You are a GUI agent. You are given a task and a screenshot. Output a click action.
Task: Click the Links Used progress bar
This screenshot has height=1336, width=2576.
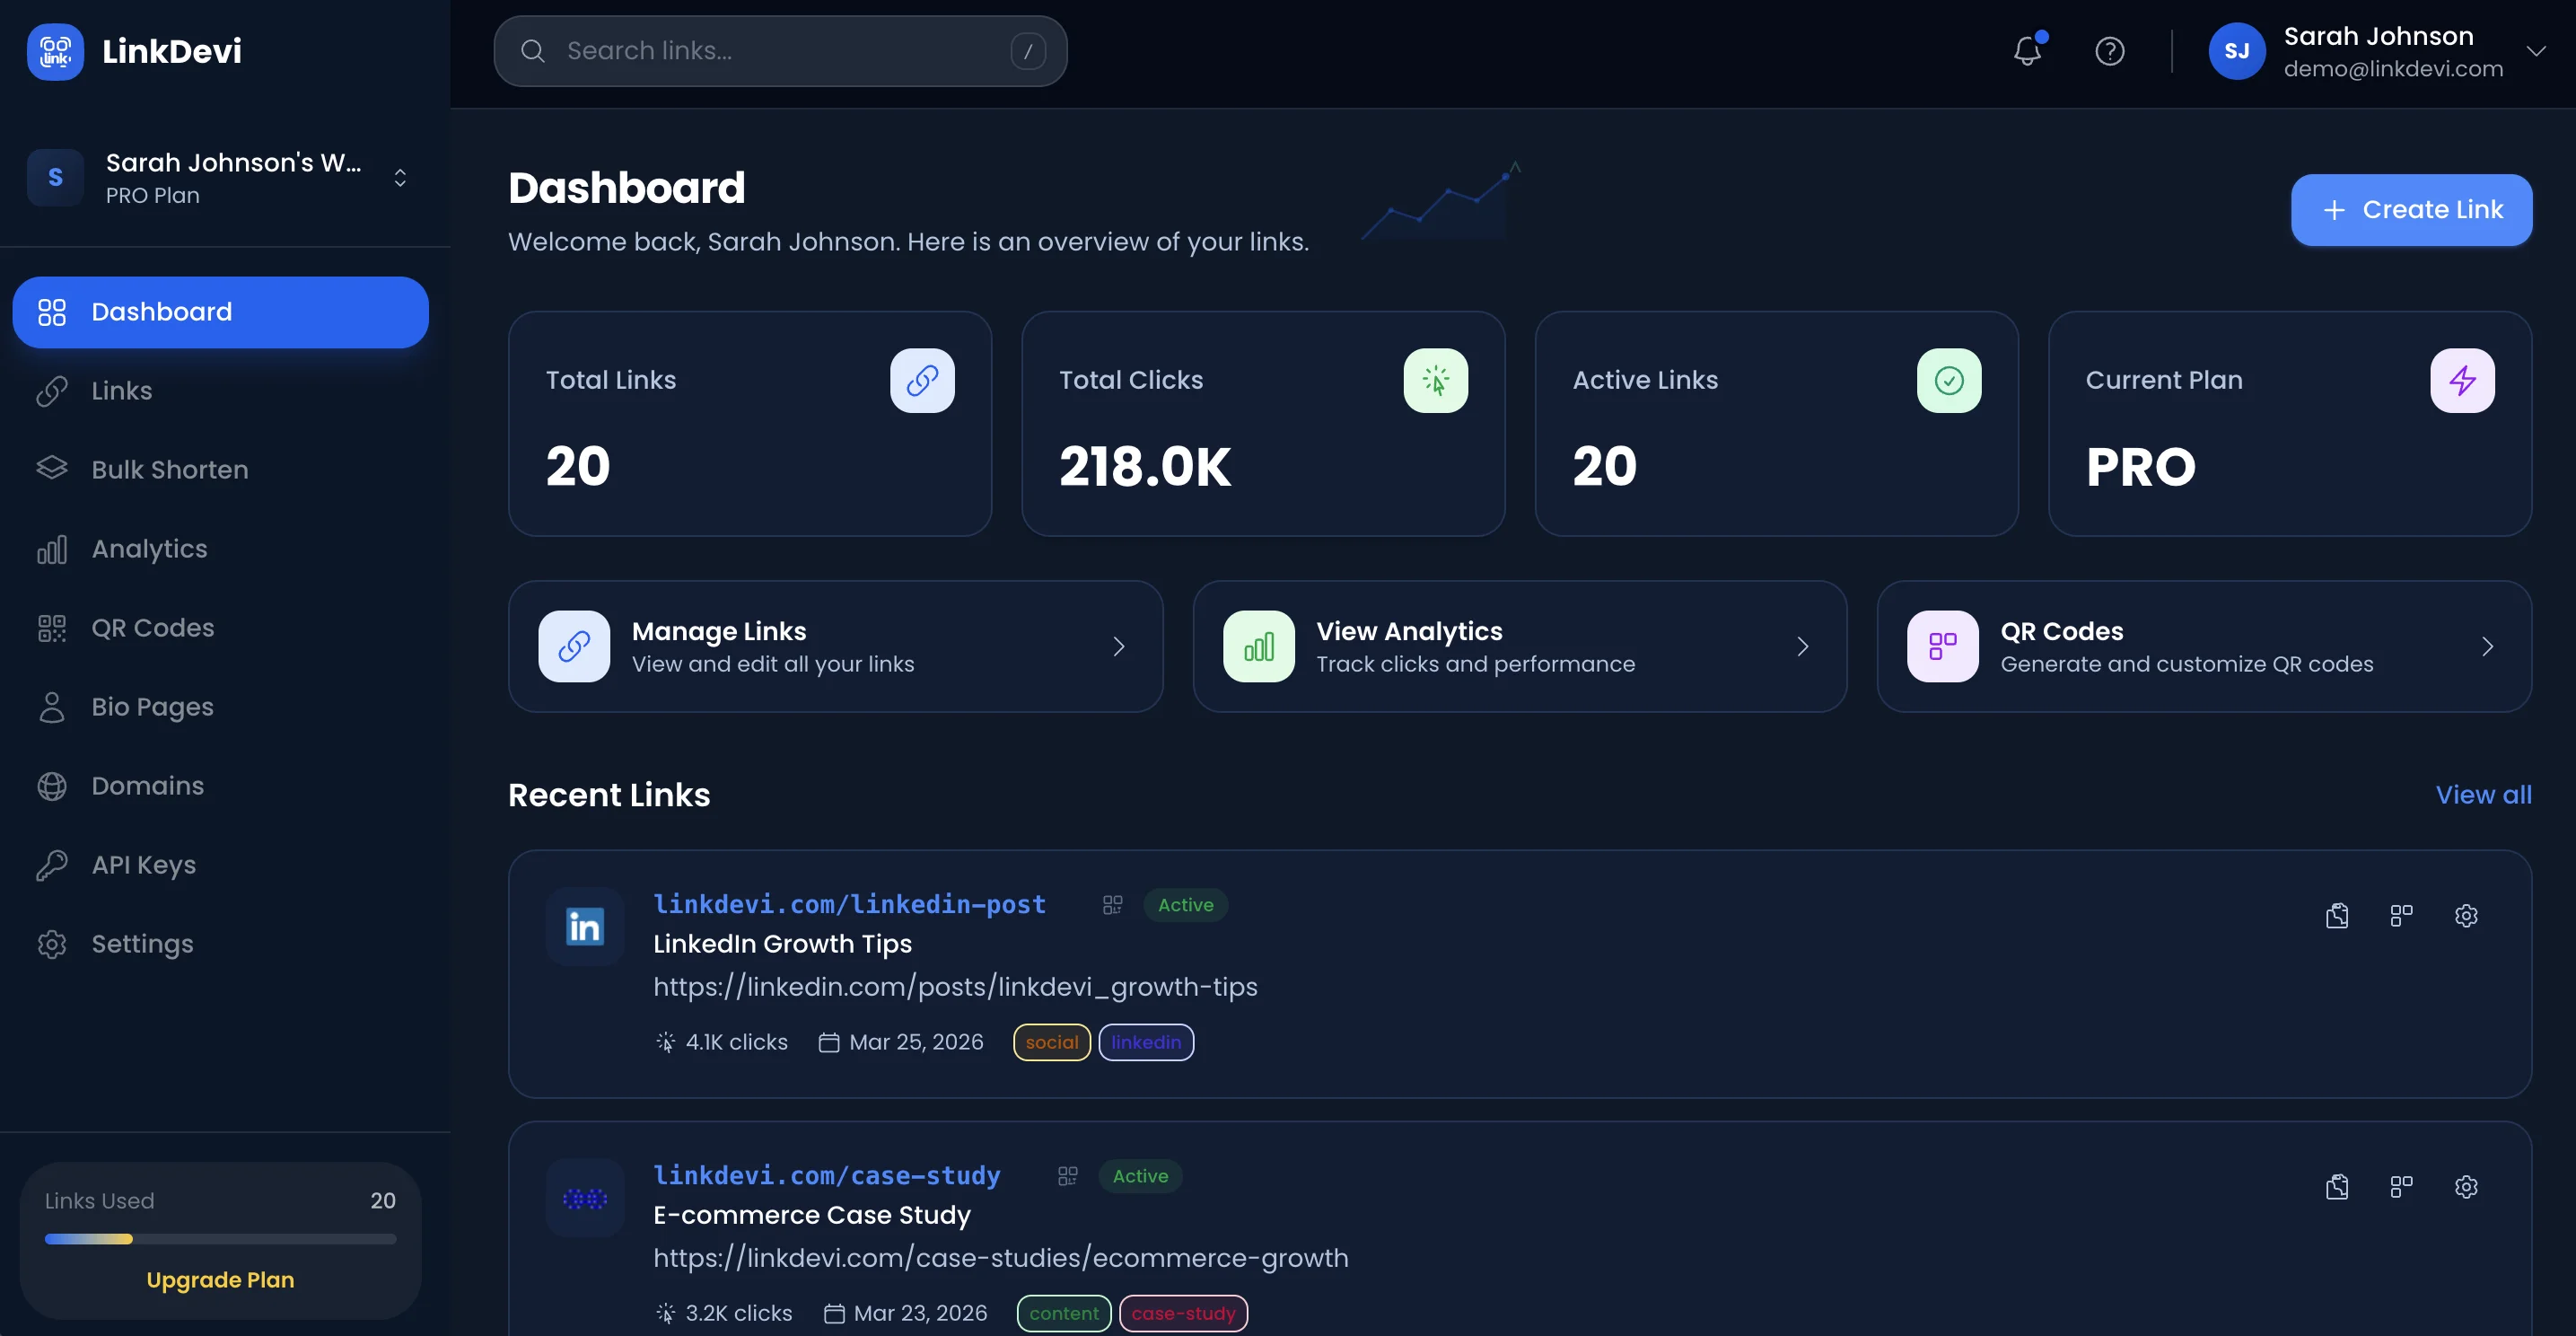tap(220, 1239)
